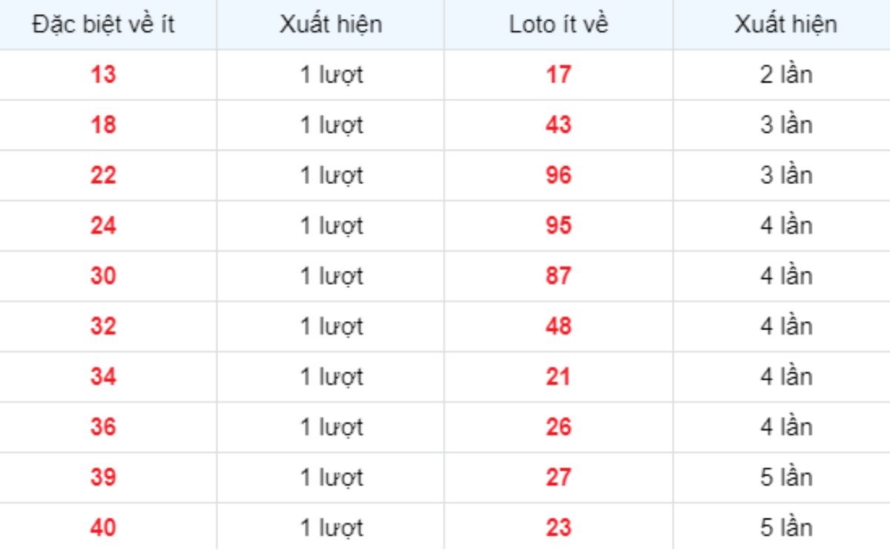
Task: Click the red number 24
Action: [103, 226]
